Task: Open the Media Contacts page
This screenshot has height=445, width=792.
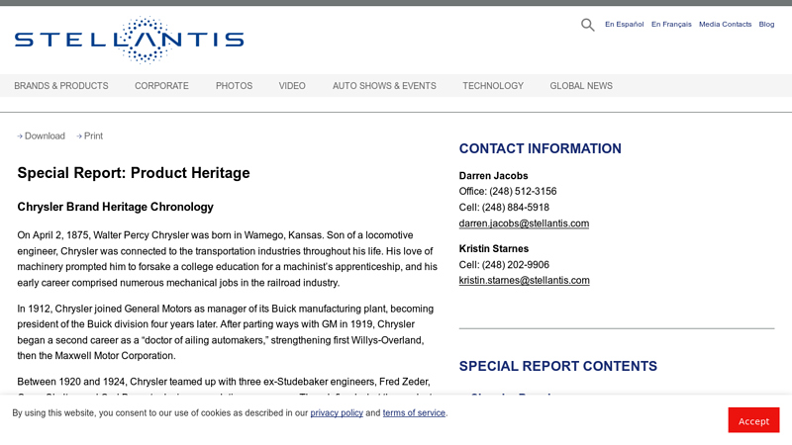Action: click(x=725, y=24)
